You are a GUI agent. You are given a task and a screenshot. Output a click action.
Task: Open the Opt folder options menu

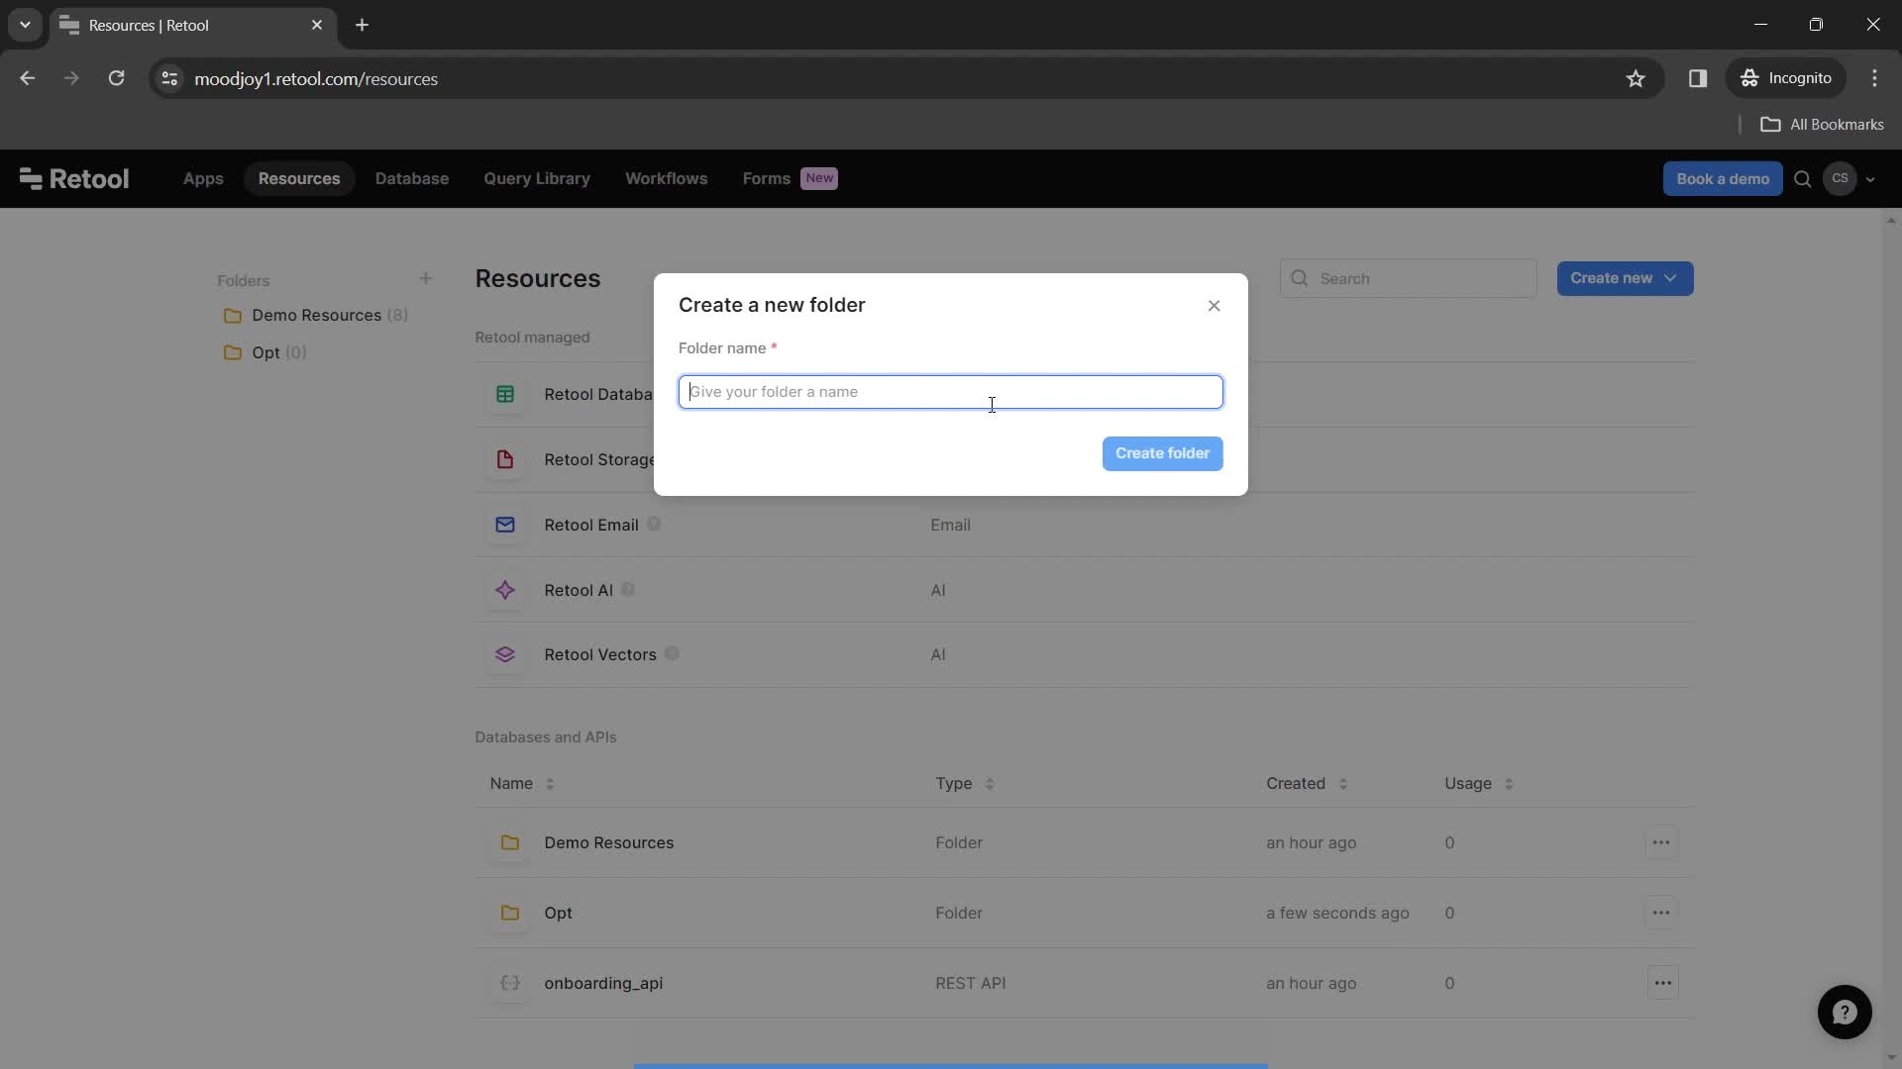1661,914
